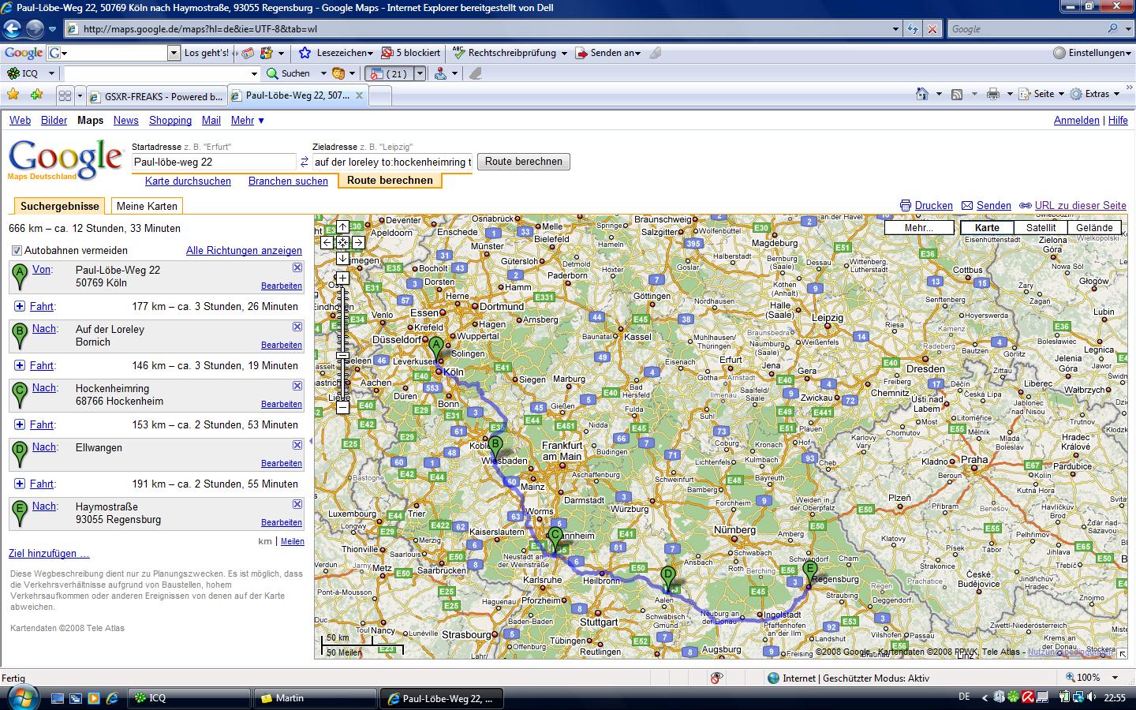1136x710 pixels.
Task: Expand Fahrt 177 km leg directions
Action: (x=20, y=306)
